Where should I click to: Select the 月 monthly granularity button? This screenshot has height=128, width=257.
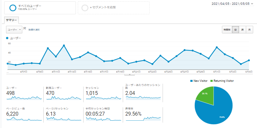click(249, 30)
